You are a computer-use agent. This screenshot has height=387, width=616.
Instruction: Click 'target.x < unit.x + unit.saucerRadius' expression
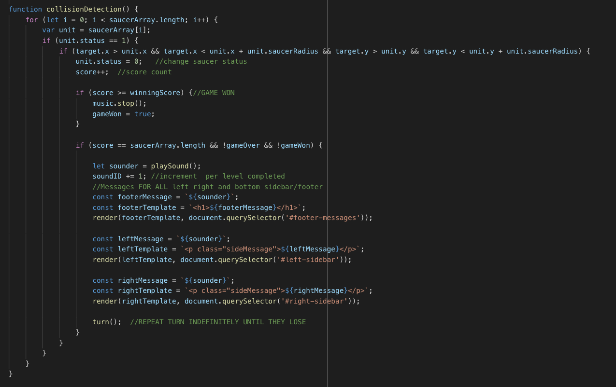click(x=241, y=51)
